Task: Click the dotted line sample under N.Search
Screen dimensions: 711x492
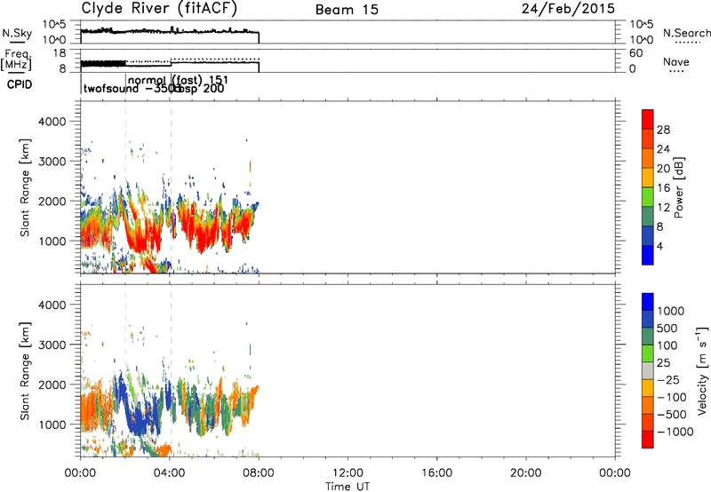Action: 688,43
